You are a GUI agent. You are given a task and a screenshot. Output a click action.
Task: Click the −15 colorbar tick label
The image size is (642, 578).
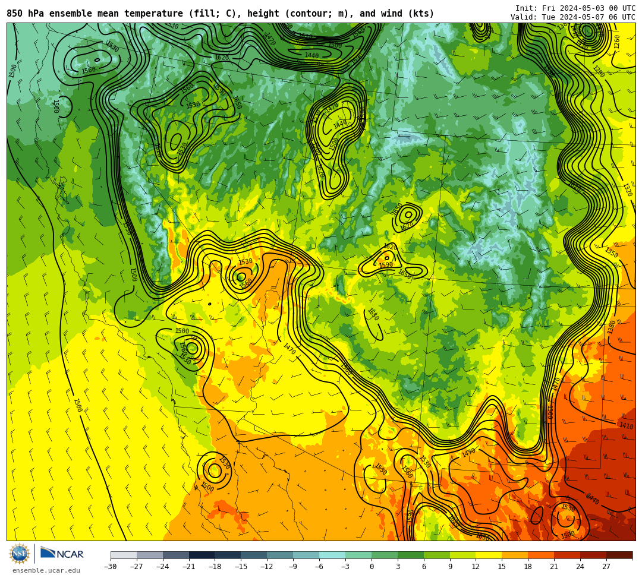[241, 567]
